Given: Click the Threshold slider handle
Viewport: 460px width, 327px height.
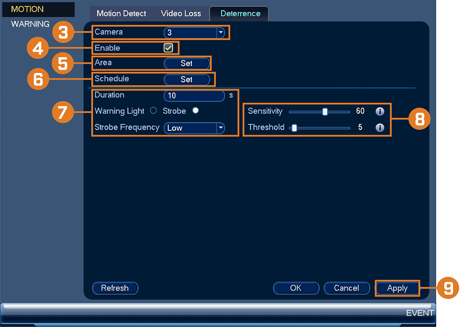Looking at the screenshot, I should click(x=294, y=128).
